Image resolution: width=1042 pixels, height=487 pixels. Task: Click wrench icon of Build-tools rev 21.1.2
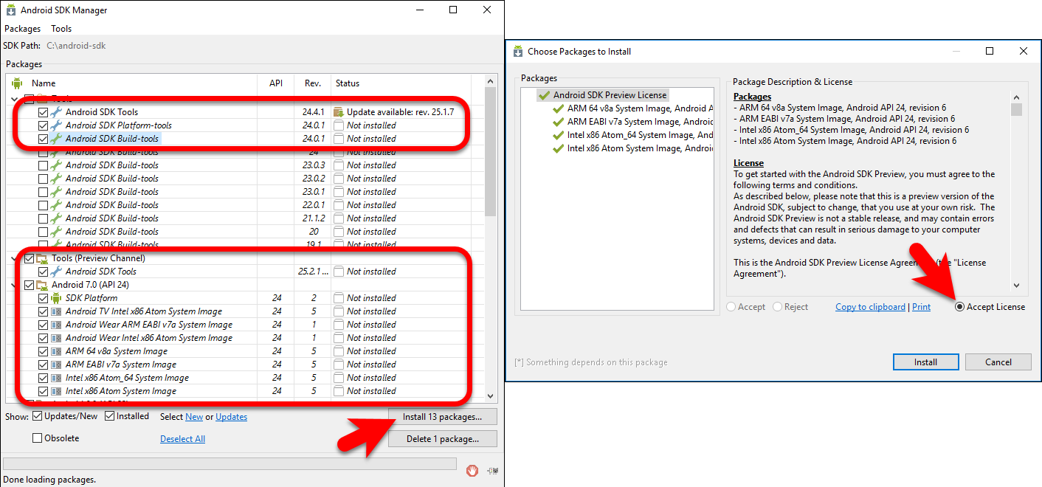(x=56, y=218)
